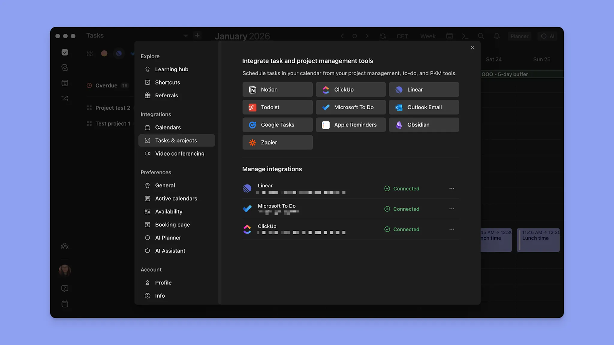The width and height of the screenshot is (614, 345).
Task: Click the notifications bell icon
Action: [x=497, y=36]
